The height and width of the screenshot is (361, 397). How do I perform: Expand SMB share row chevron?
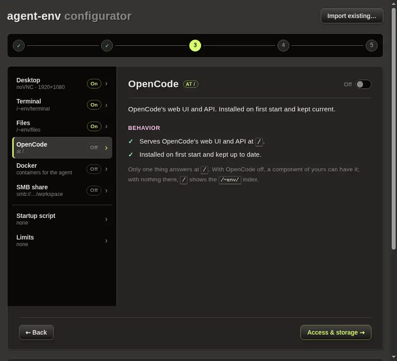click(106, 191)
